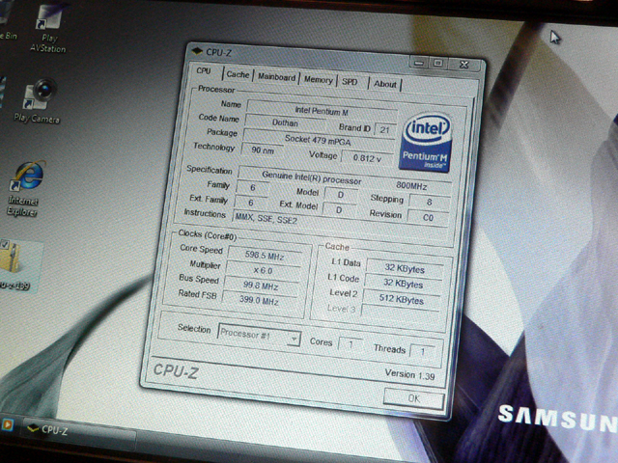The width and height of the screenshot is (618, 463).
Task: Open the Play Camera desktop icon
Action: point(38,101)
